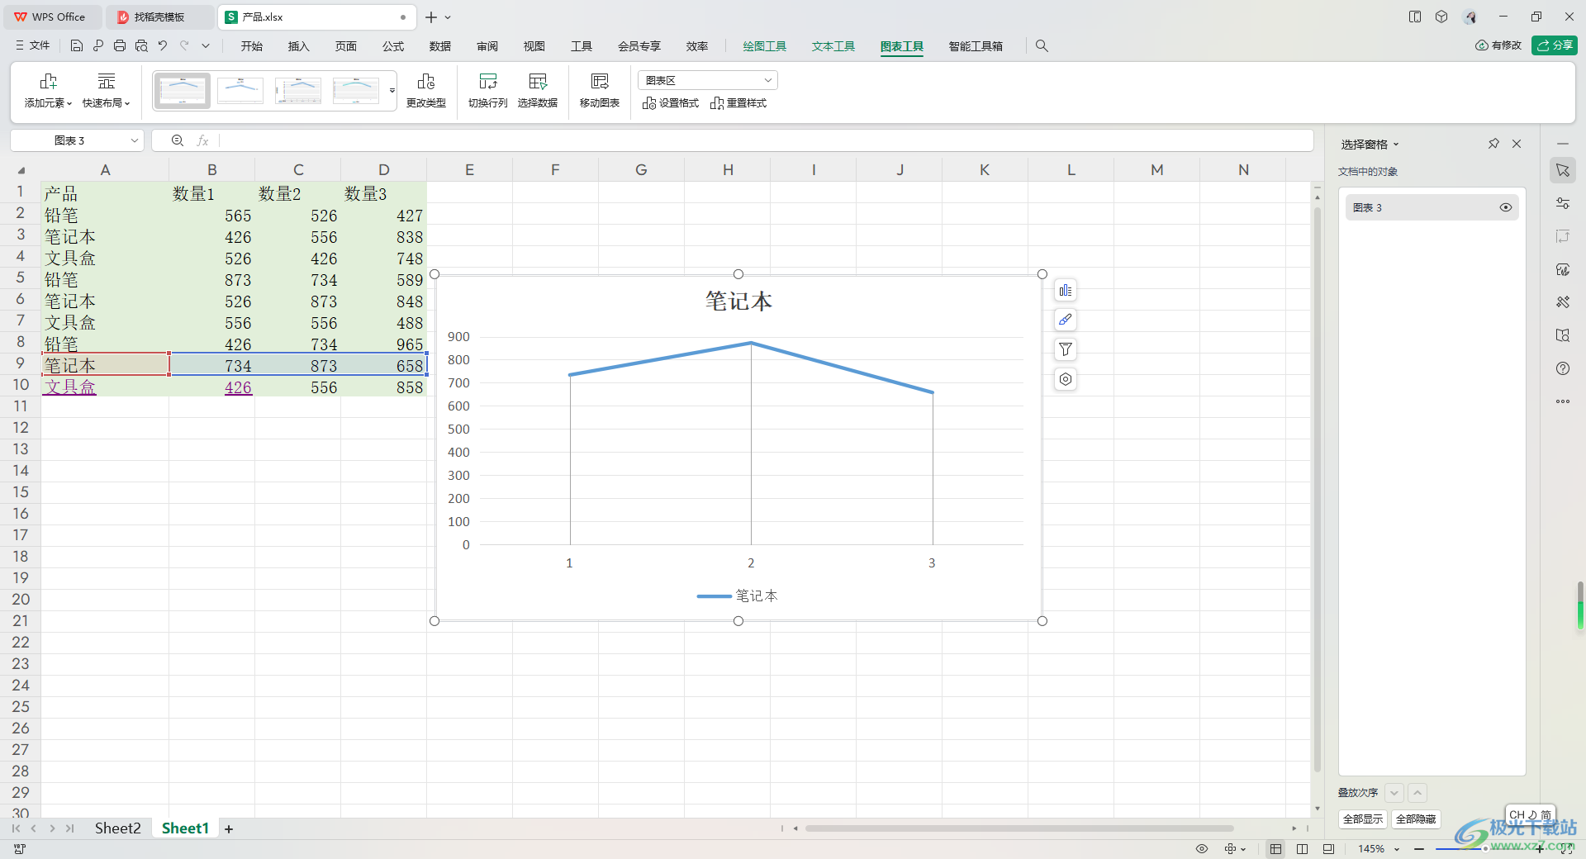Open properties sliders icon in right sidebar

pos(1563,203)
